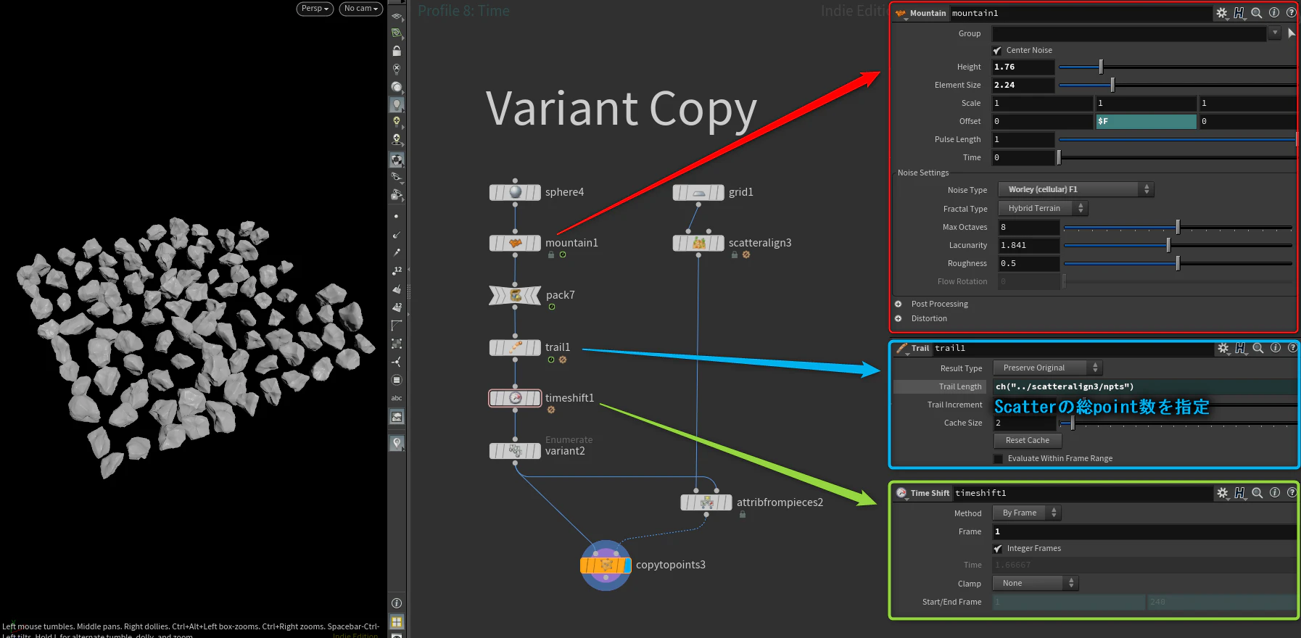
Task: Open the Time Shift Method dropdown
Action: (x=1026, y=513)
